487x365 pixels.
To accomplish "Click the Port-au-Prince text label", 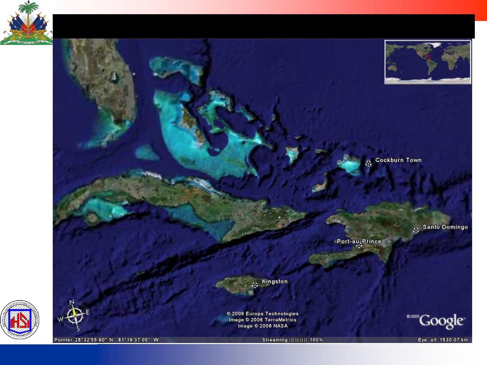I will [358, 241].
